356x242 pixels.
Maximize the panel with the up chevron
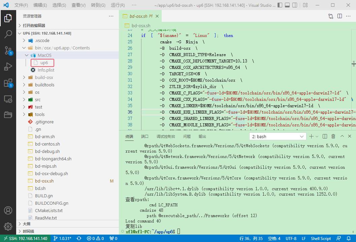pos(342,136)
